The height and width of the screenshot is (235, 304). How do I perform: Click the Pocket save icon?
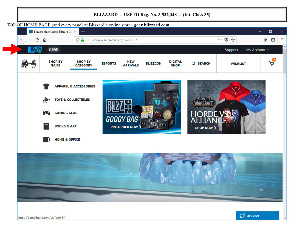click(226, 40)
